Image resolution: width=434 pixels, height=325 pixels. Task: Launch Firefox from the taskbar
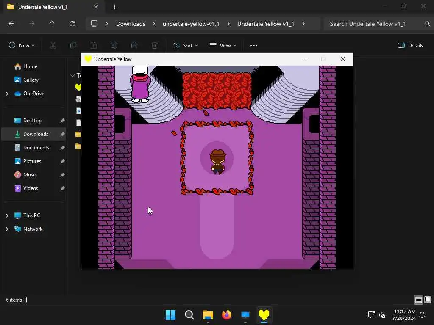click(227, 315)
